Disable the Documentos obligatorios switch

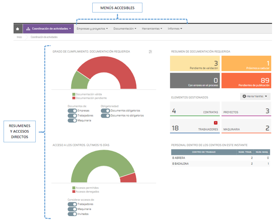point(105,111)
